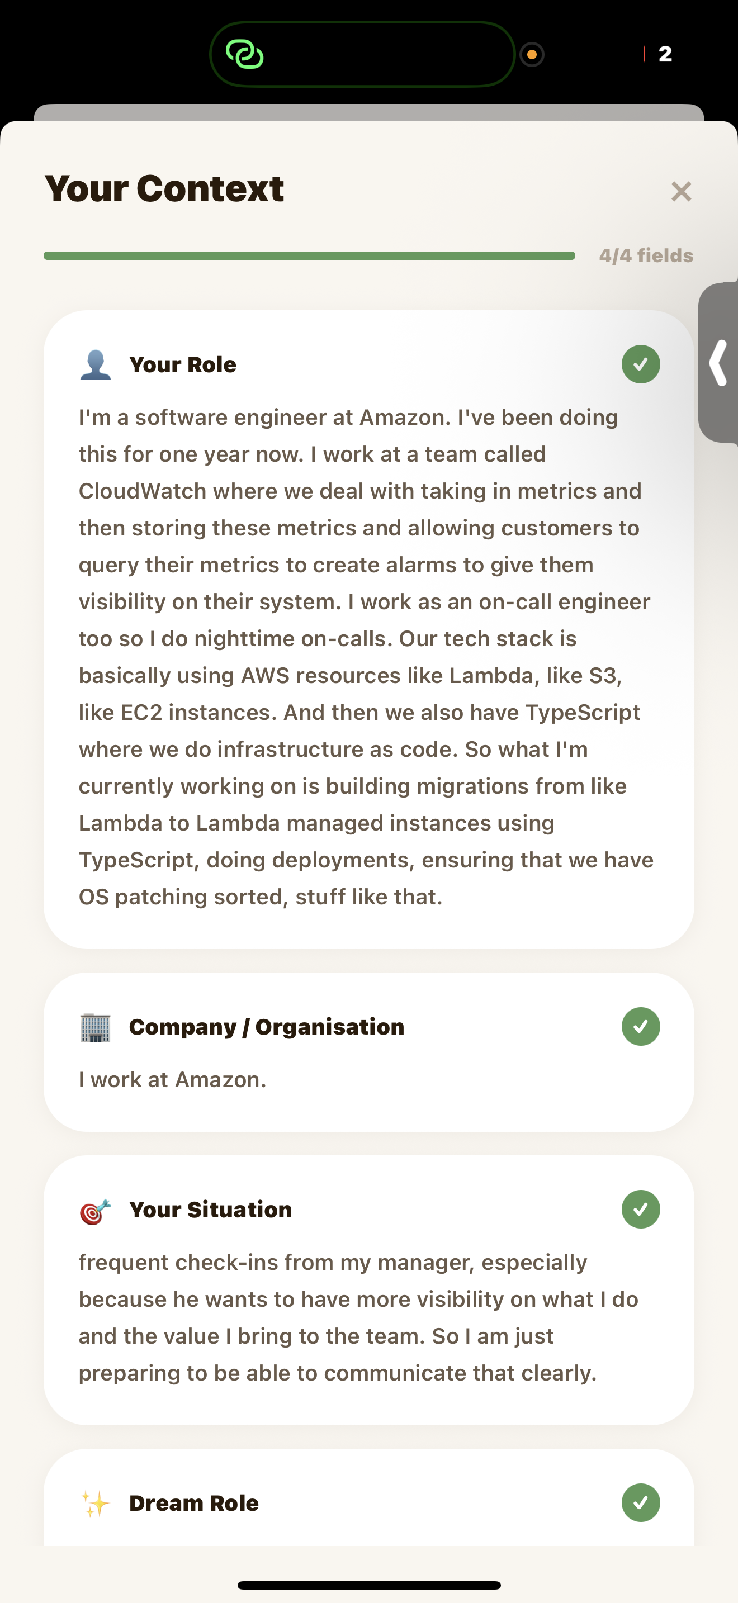Tap the 4/4 fields counter
Viewport: 738px width, 1603px height.
[x=646, y=256]
